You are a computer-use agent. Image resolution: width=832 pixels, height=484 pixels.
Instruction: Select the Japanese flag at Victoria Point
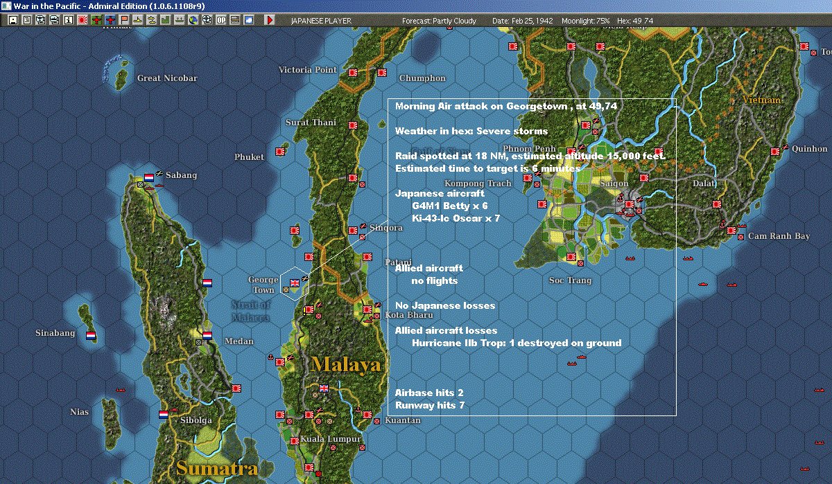tap(352, 72)
